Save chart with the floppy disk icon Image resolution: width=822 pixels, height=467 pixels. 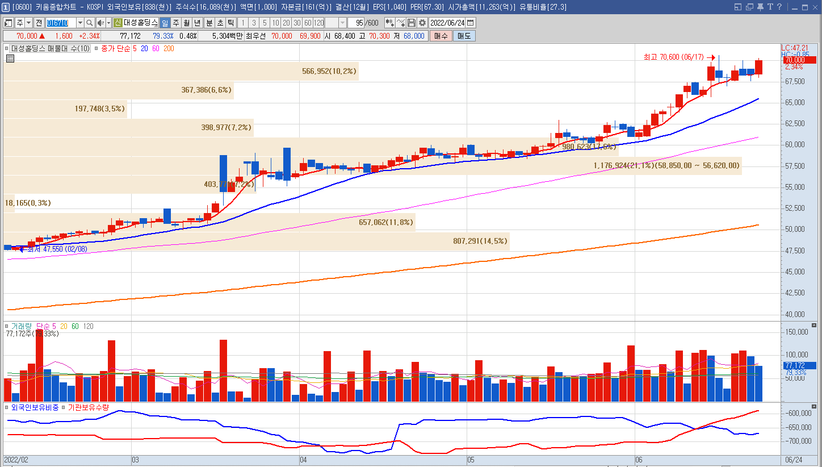412,23
